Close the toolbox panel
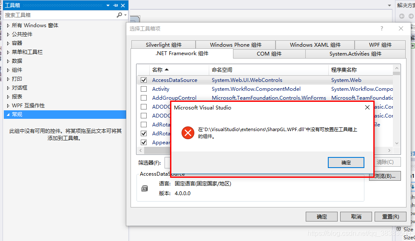This screenshot has width=415, height=241. click(x=123, y=5)
